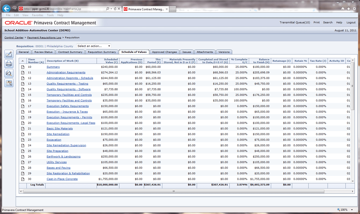
Task: Open browser Home icon
Action: point(342,9)
